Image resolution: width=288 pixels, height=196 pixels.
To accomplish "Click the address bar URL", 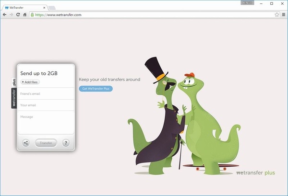I will pos(58,15).
